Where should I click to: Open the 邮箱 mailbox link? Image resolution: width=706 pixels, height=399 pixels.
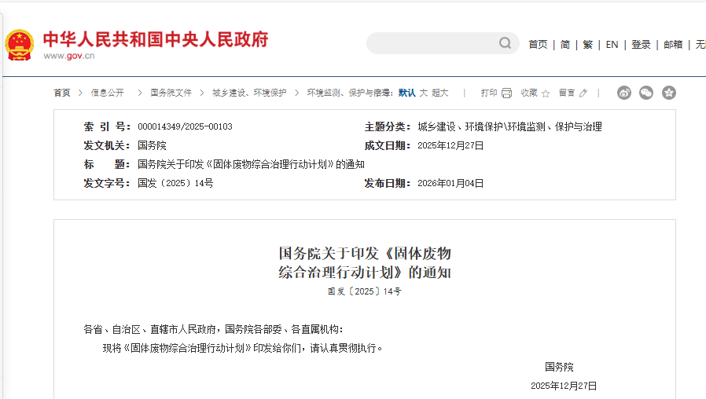pyautogui.click(x=673, y=45)
